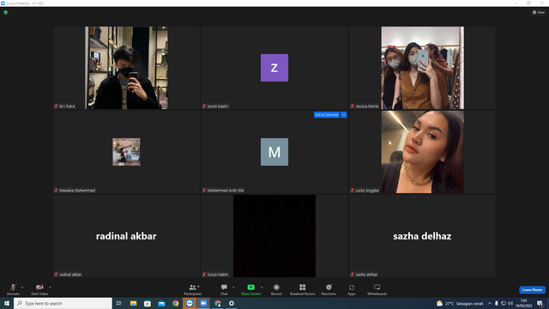The height and width of the screenshot is (309, 549).
Task: Open Breakout Rooms
Action: click(x=303, y=289)
